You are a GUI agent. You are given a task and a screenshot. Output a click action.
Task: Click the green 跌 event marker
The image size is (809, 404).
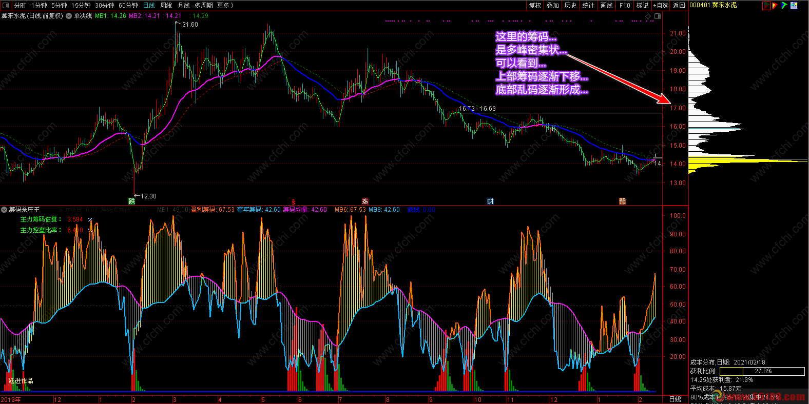pyautogui.click(x=132, y=201)
